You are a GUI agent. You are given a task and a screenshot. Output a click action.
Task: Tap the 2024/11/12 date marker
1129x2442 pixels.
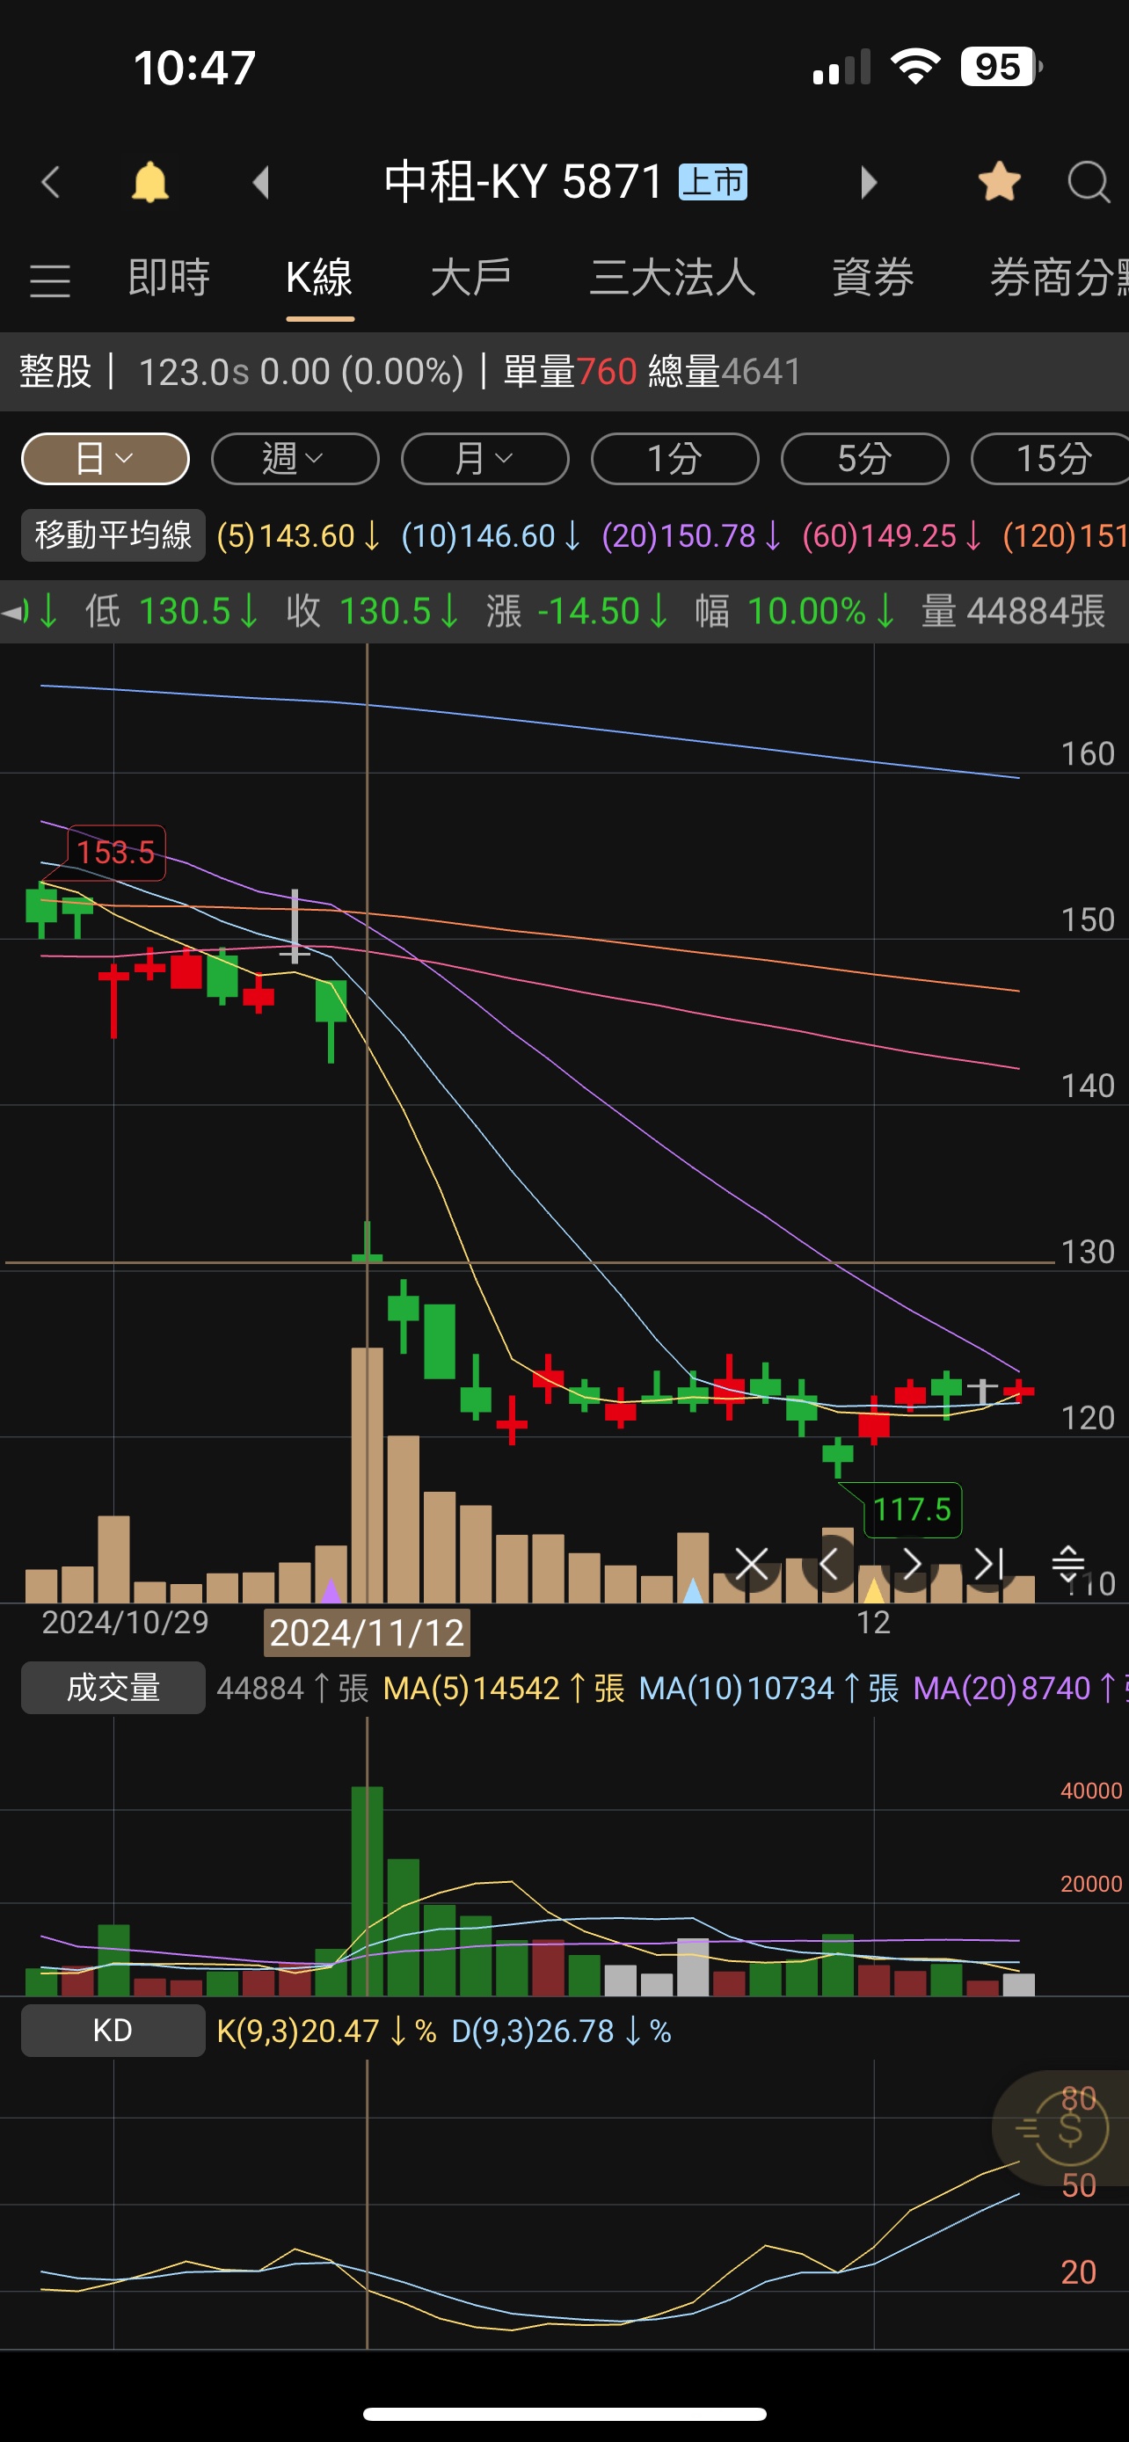[x=367, y=1632]
